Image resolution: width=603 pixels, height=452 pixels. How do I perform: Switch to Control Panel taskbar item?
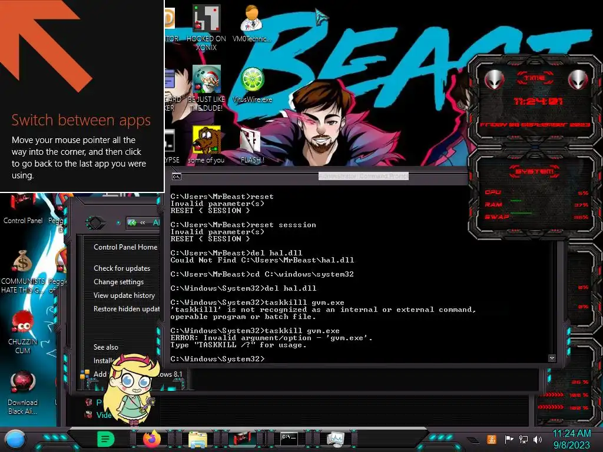243,439
